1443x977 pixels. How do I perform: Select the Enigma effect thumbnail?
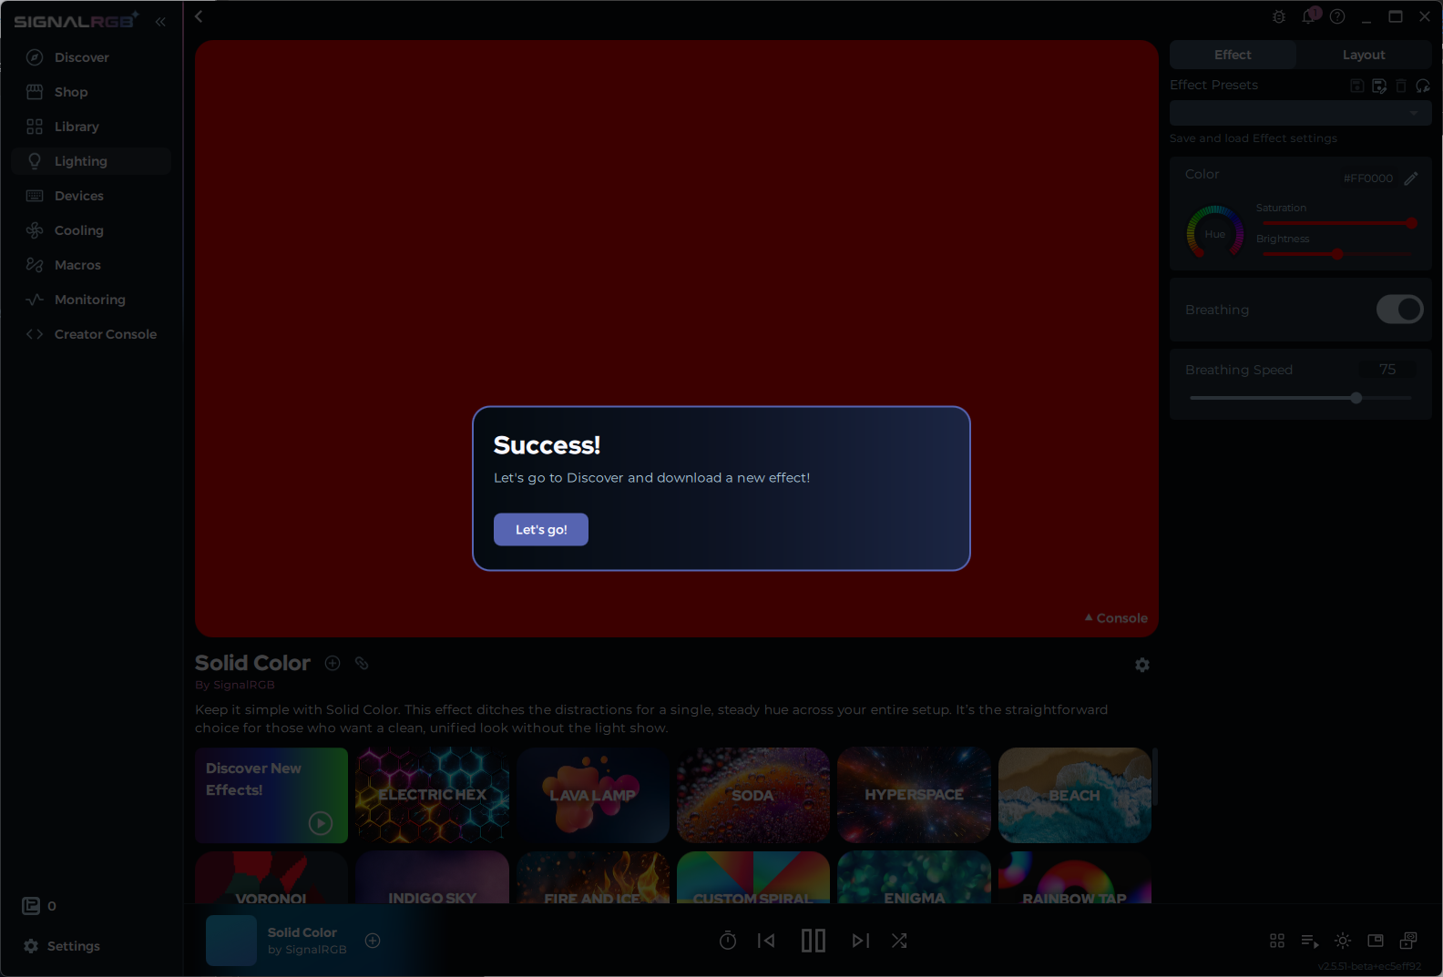(914, 878)
